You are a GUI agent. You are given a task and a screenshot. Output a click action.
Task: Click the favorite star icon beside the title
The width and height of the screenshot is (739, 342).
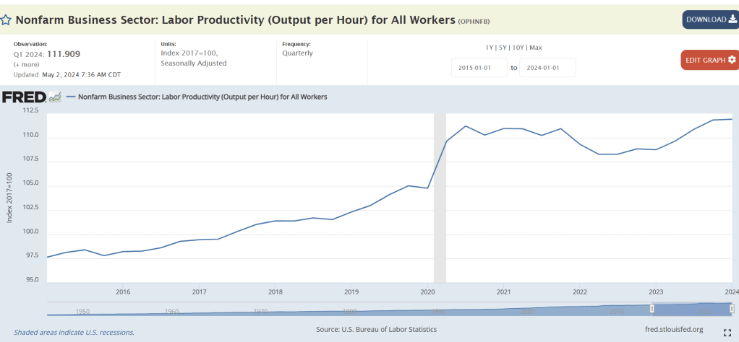(x=6, y=19)
